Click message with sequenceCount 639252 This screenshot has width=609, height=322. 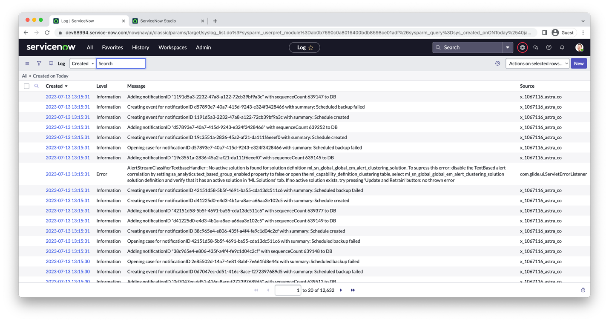[x=232, y=127]
